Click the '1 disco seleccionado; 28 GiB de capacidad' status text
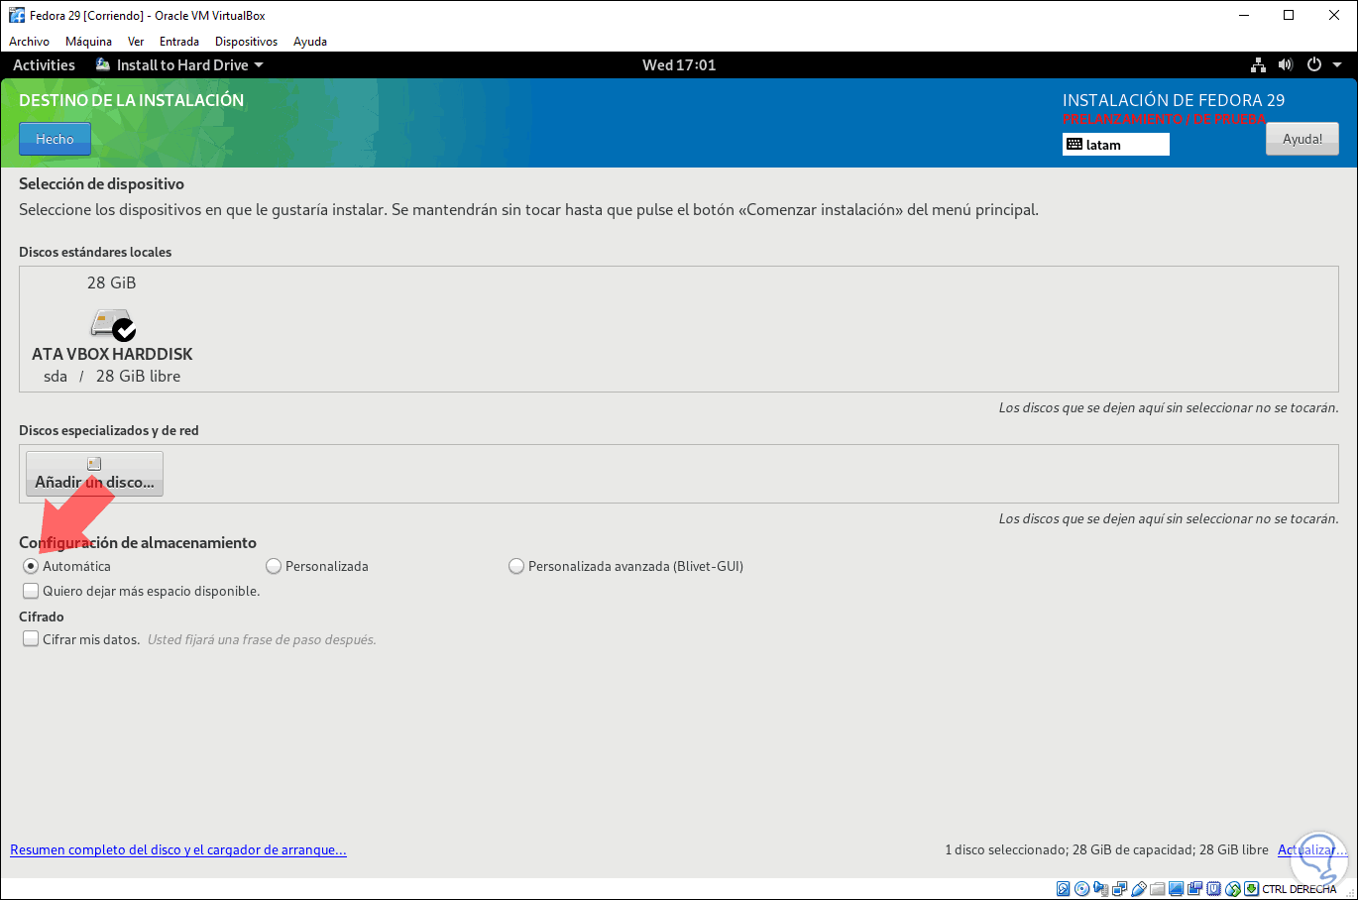Screen dimensions: 1358x900 pyautogui.click(x=1106, y=849)
